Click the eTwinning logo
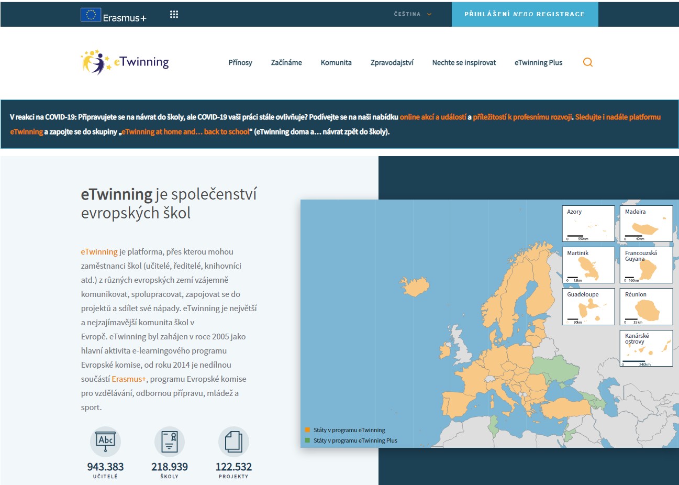Viewport: 679px width, 485px height. tap(125, 62)
